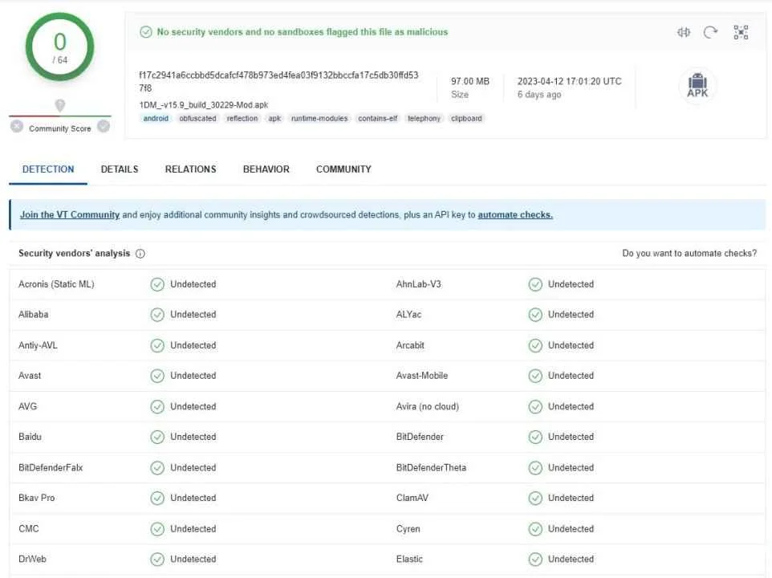Image resolution: width=772 pixels, height=578 pixels.
Task: Click Do you want to automate checks
Action: click(x=689, y=254)
